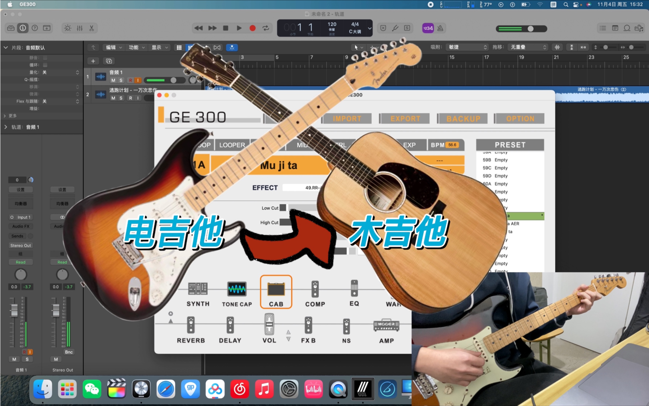Click the 1234 count-in button
The image size is (649, 406).
click(x=428, y=28)
